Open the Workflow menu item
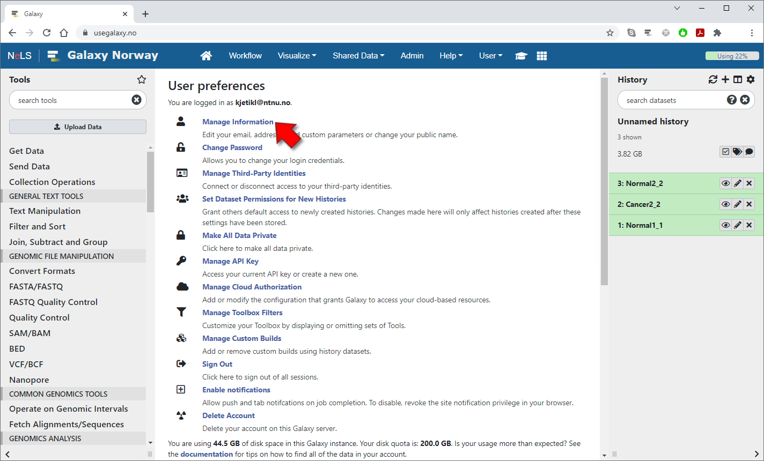764x461 pixels. [x=245, y=56]
